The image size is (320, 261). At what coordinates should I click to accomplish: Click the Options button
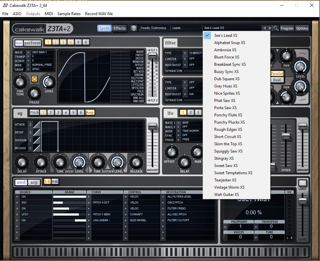pyautogui.click(x=302, y=28)
